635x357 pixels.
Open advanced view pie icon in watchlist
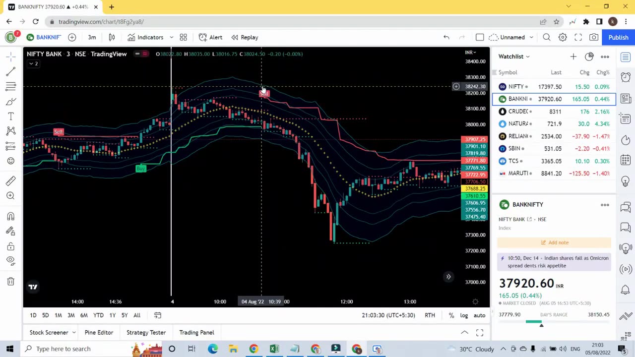pyautogui.click(x=589, y=57)
